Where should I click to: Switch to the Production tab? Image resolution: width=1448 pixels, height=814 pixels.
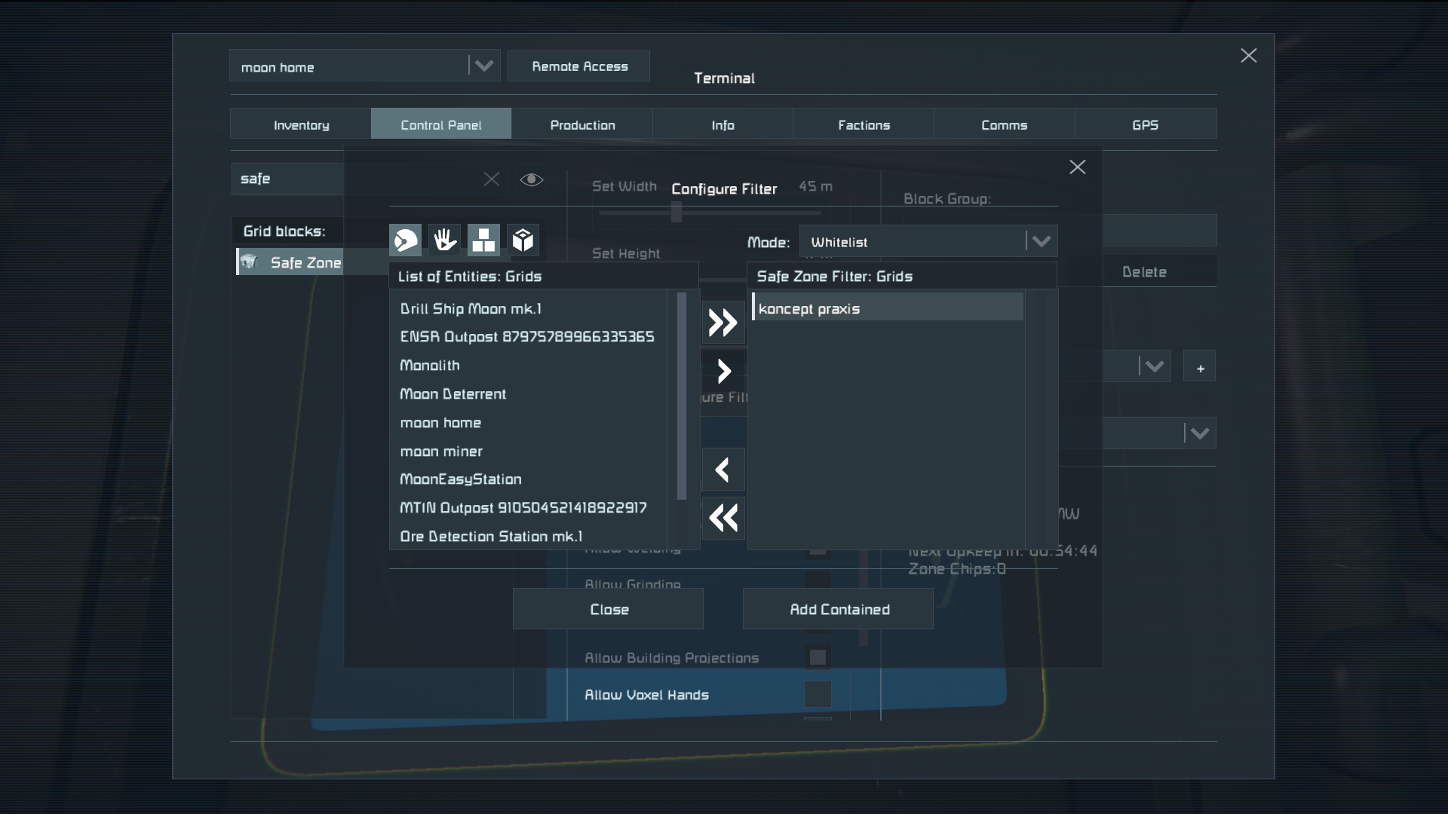(x=582, y=124)
